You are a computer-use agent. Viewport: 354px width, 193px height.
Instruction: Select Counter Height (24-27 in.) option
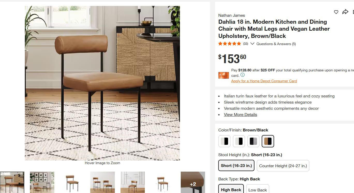point(283,166)
